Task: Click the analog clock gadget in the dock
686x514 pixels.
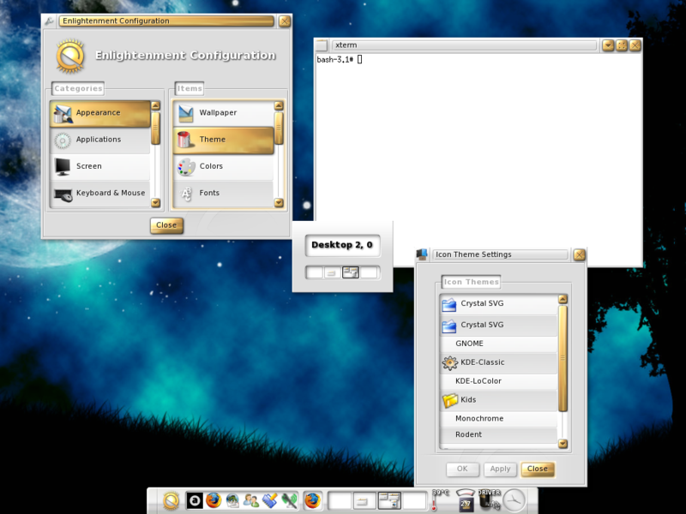Action: pyautogui.click(x=514, y=501)
